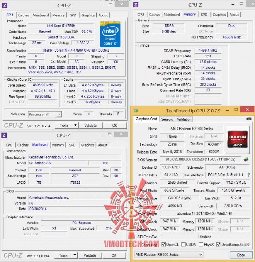
Task: Click the Bus Interface question mark icon
Action: 249,175
